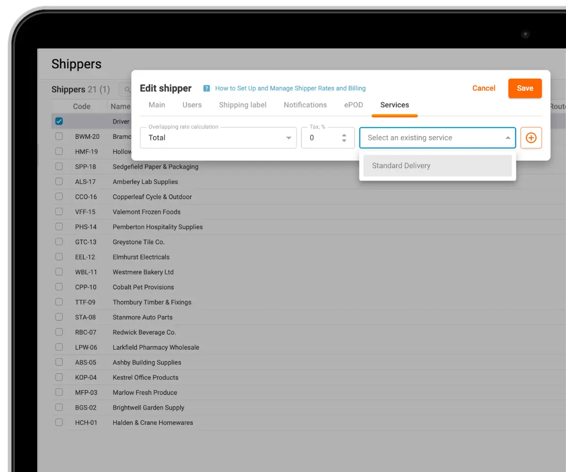566x472 pixels.
Task: Open the Shipper Rates and Billing guide link
Action: (x=291, y=88)
